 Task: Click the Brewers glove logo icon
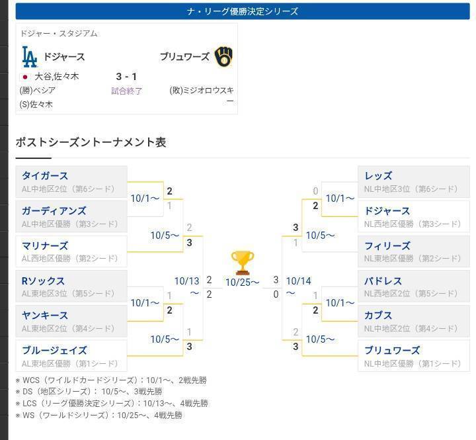pos(223,56)
